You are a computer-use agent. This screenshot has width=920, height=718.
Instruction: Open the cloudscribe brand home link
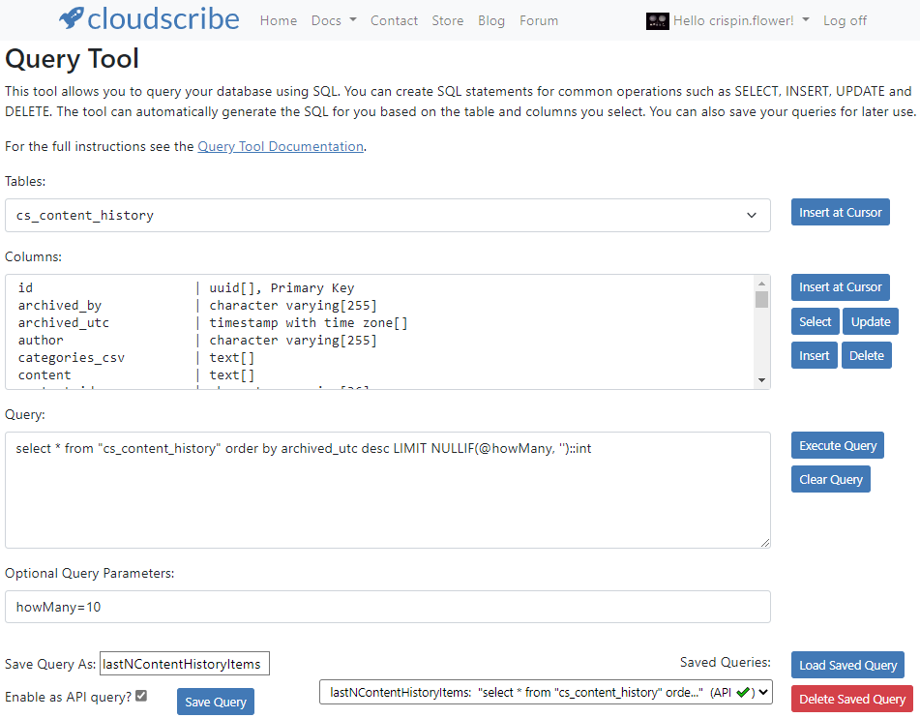point(149,18)
